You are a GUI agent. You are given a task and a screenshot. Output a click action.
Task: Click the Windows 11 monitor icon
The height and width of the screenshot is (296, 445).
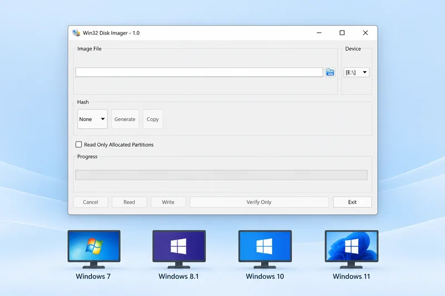(x=352, y=249)
